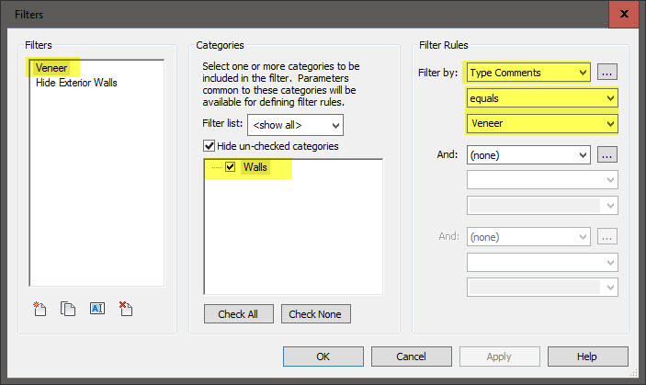Open the Veneer value dropdown
Image resolution: width=646 pixels, height=385 pixels.
point(542,122)
